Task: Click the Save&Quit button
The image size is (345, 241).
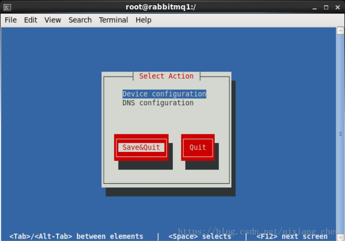Action: click(141, 147)
